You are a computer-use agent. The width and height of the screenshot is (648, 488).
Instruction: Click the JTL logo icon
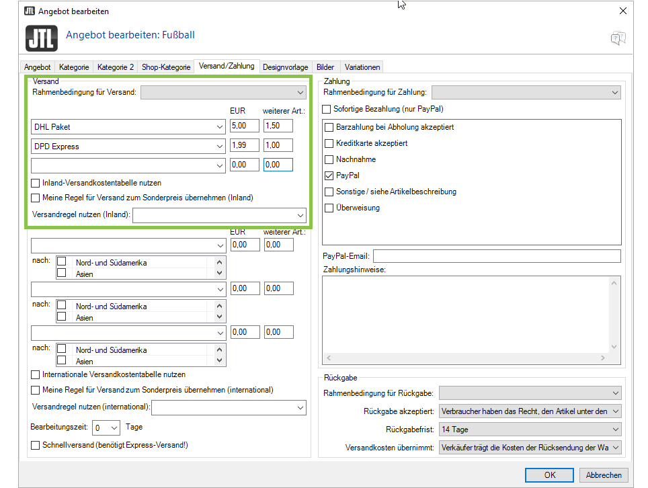(41, 38)
